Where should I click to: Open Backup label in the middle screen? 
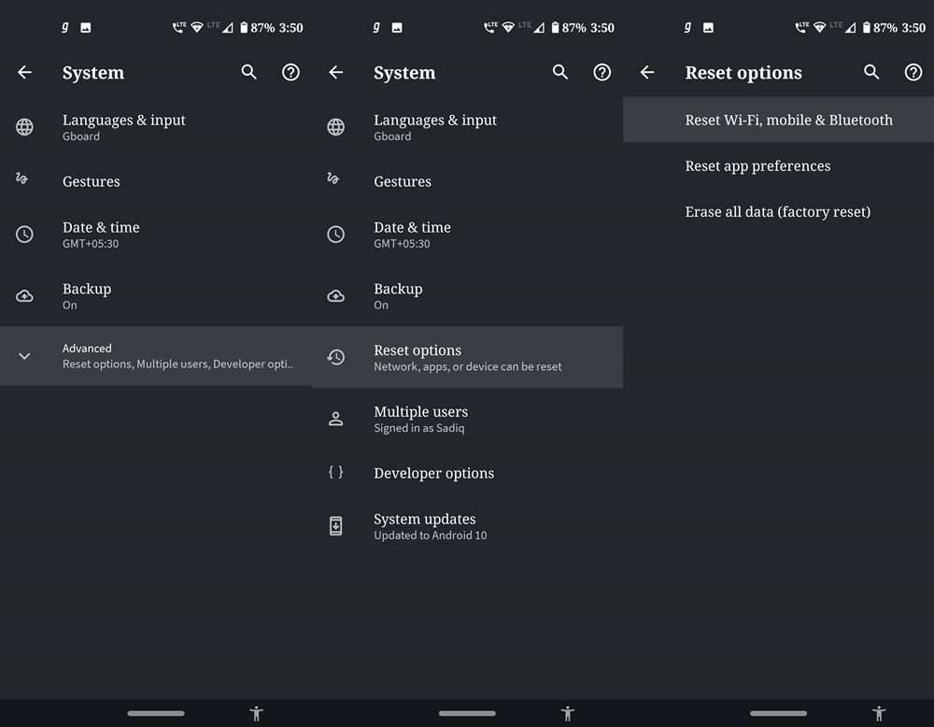click(398, 289)
